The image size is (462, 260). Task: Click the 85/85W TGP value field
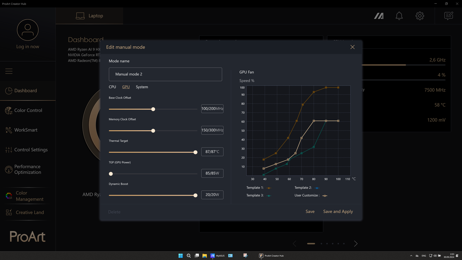(212, 173)
